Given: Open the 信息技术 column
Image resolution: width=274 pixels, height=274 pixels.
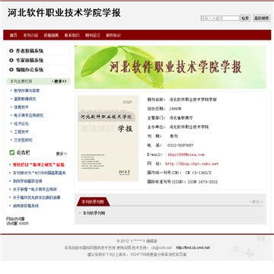Looking at the screenshot, I should click(x=21, y=107).
